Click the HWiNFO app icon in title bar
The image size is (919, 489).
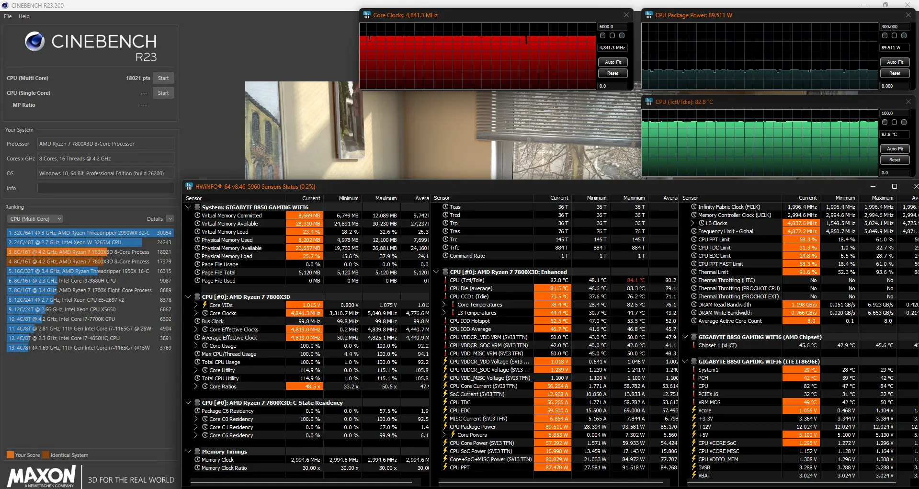pos(189,186)
